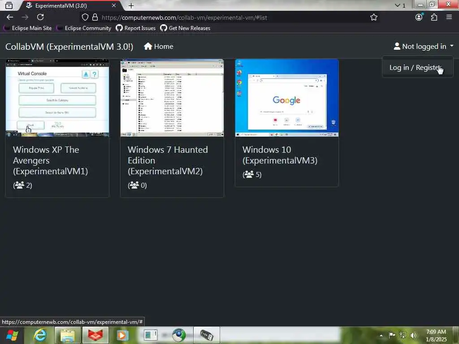459x344 pixels.
Task: Click the shield tracking protection icon
Action: point(85,17)
